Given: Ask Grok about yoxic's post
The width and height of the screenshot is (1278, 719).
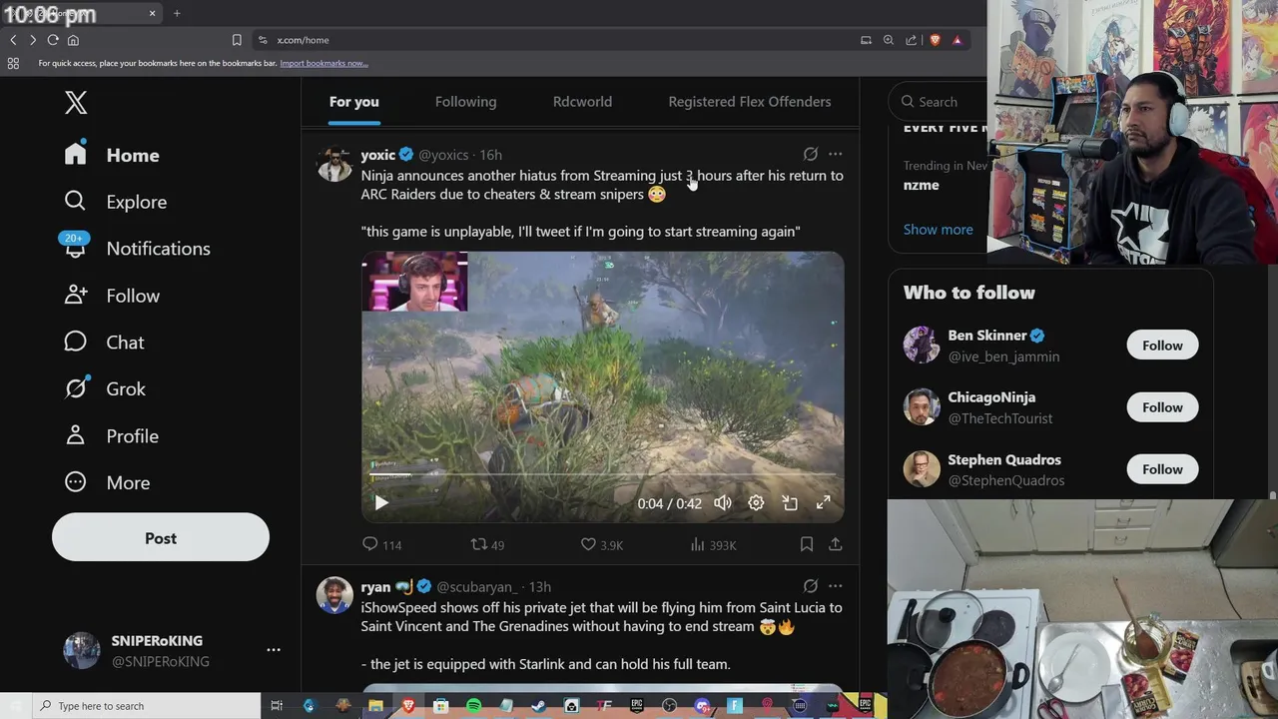Looking at the screenshot, I should (x=810, y=155).
